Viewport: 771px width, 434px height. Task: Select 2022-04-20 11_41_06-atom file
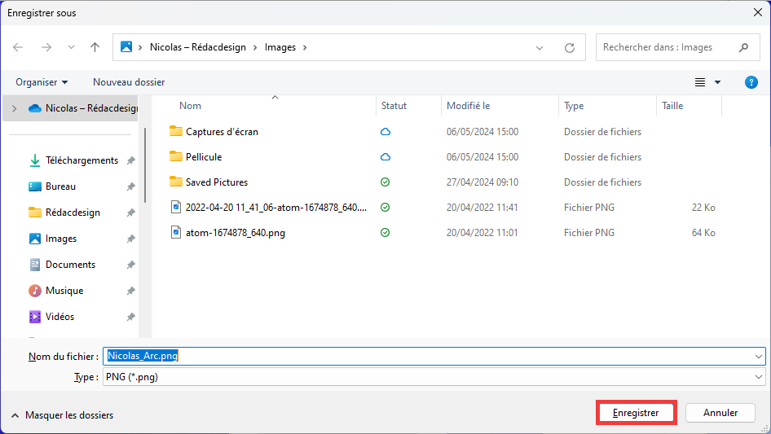(275, 208)
